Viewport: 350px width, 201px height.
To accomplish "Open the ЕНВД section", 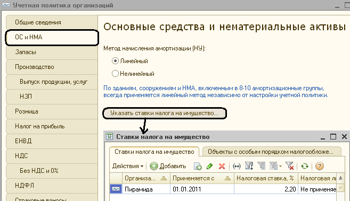I will [x=52, y=141].
